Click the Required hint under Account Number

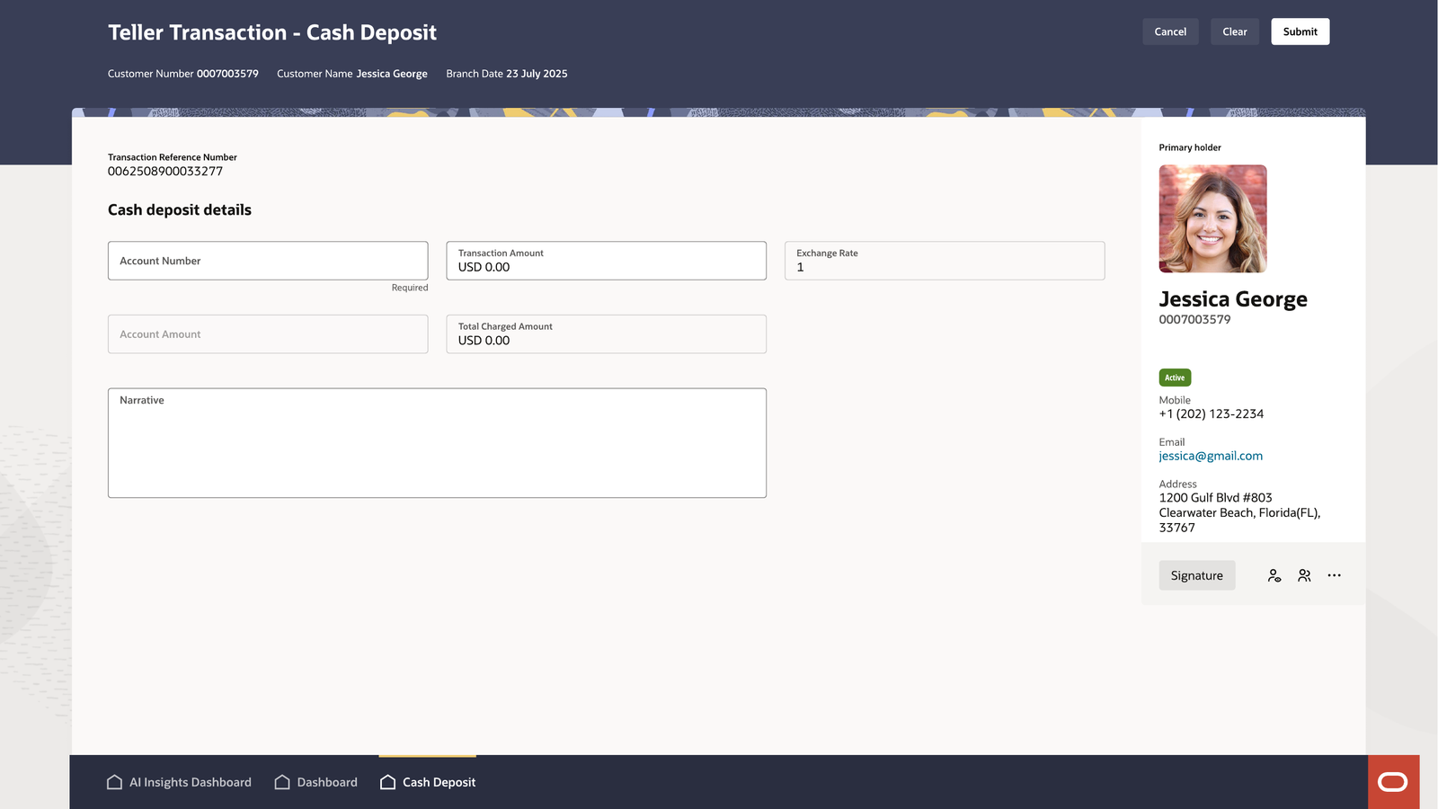410,288
